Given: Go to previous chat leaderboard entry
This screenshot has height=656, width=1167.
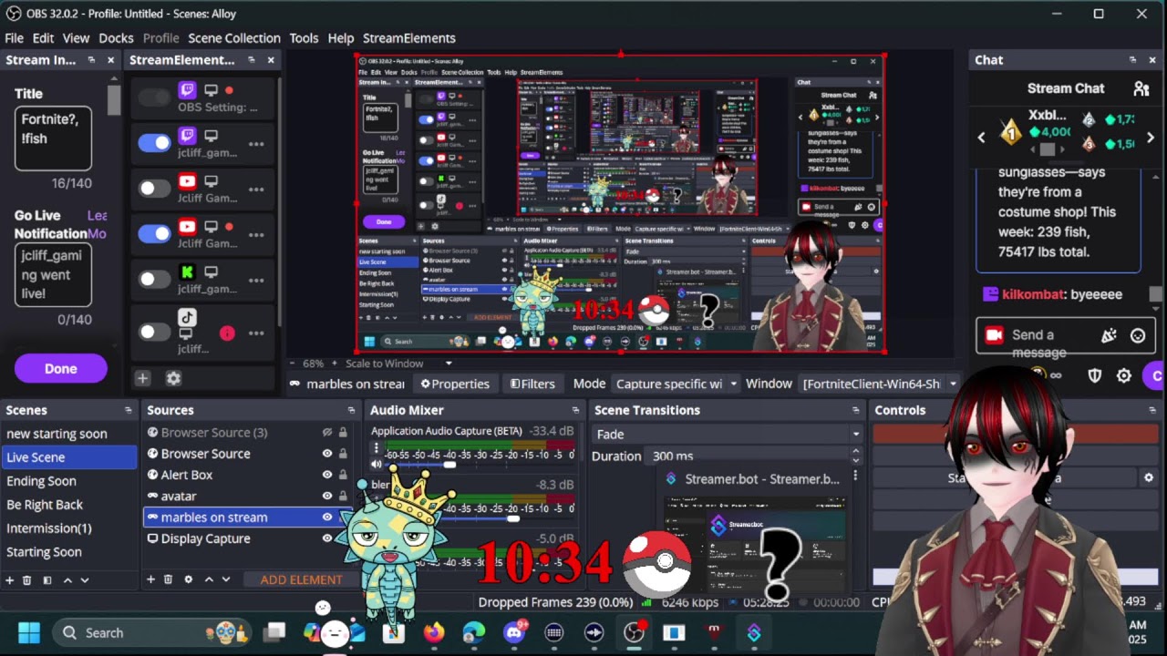Looking at the screenshot, I should (x=982, y=138).
